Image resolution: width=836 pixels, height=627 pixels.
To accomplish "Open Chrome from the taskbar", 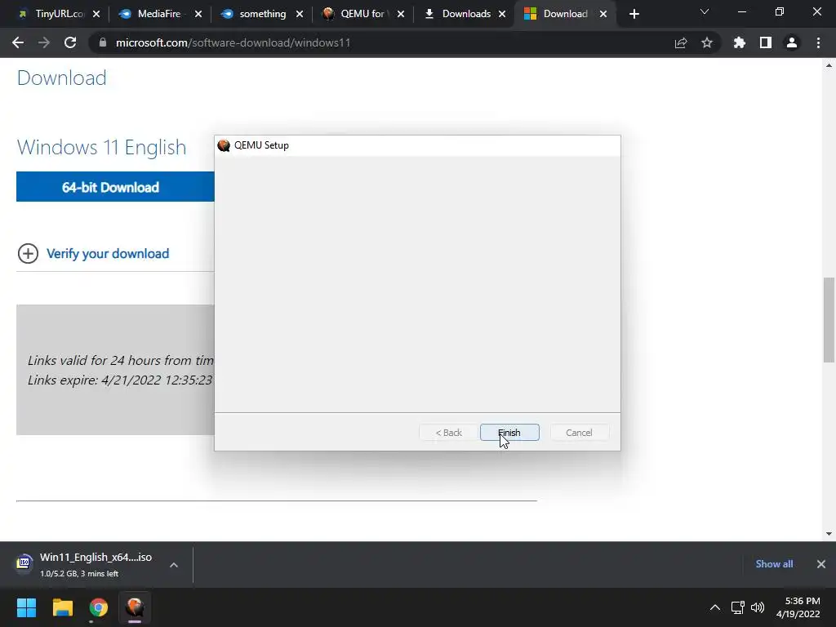I will pyautogui.click(x=99, y=607).
